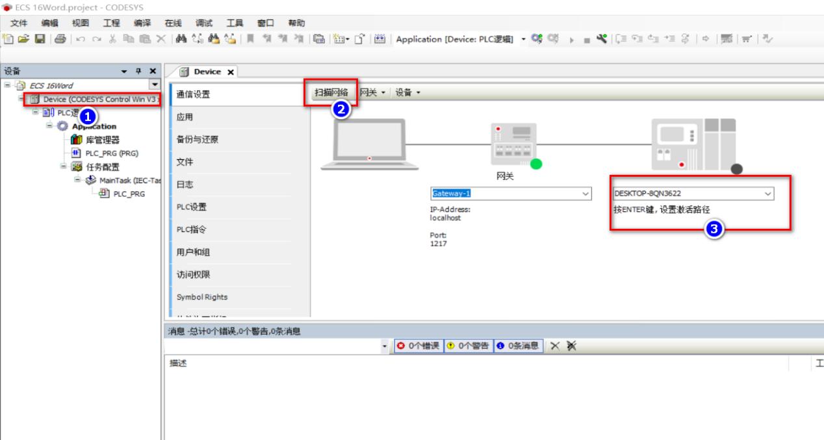Close the Device editor tab

point(230,72)
